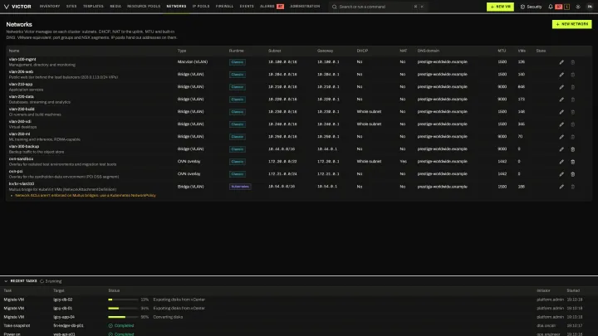The image size is (598, 336).
Task: Click the Kubernetes runtime badge
Action: coord(240,187)
